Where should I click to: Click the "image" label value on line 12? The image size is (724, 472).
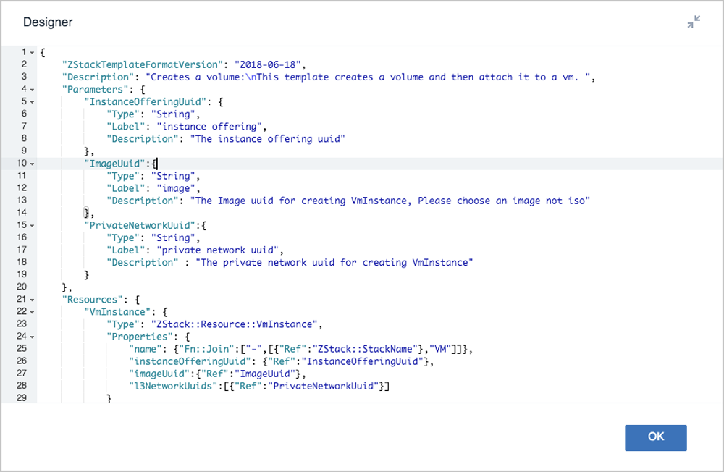[176, 188]
